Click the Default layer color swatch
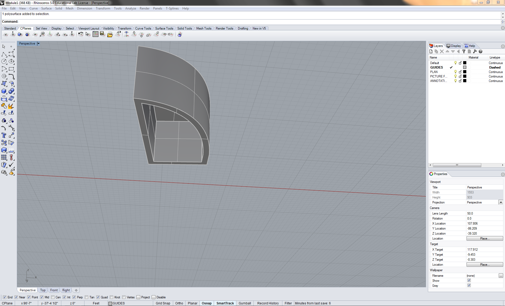Viewport: 505px width, 306px height. (465, 63)
